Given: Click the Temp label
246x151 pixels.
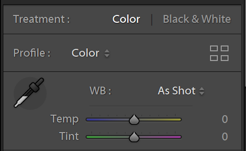Looking at the screenshot, I should pyautogui.click(x=65, y=120).
